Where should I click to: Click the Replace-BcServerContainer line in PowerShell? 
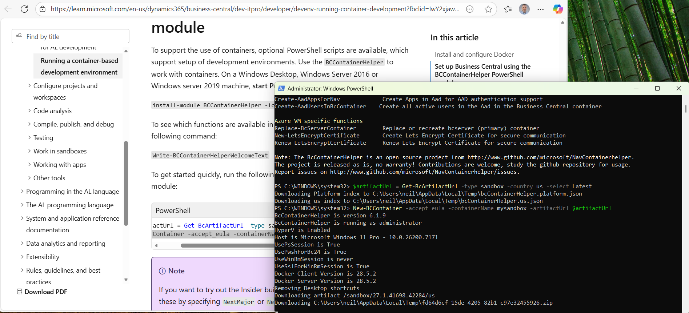(407, 128)
